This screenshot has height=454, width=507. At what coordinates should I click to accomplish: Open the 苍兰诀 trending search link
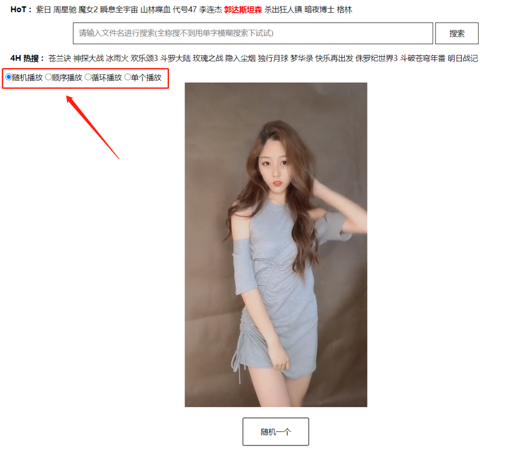[x=60, y=58]
